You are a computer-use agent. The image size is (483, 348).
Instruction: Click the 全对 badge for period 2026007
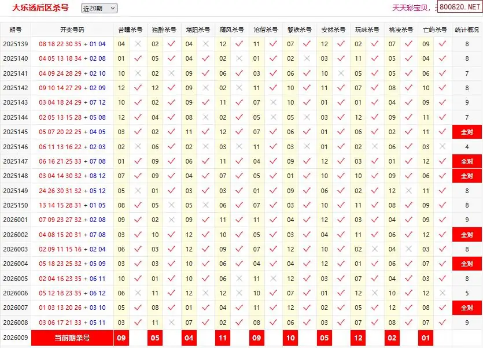click(x=467, y=308)
